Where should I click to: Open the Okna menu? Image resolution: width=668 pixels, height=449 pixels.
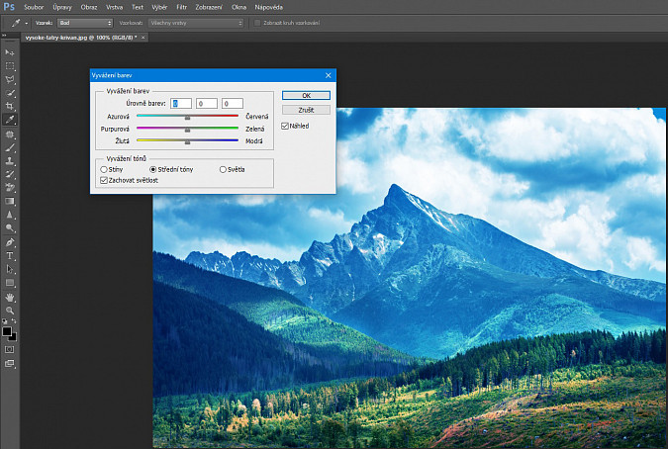[239, 7]
